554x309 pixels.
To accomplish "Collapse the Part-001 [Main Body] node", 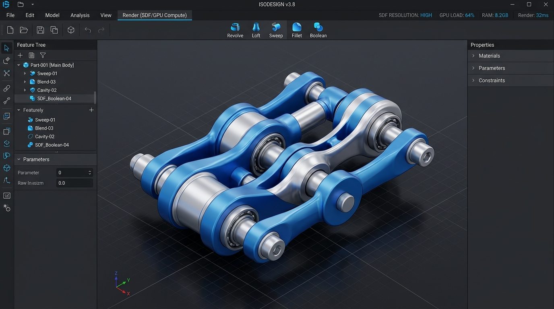I will (19, 65).
